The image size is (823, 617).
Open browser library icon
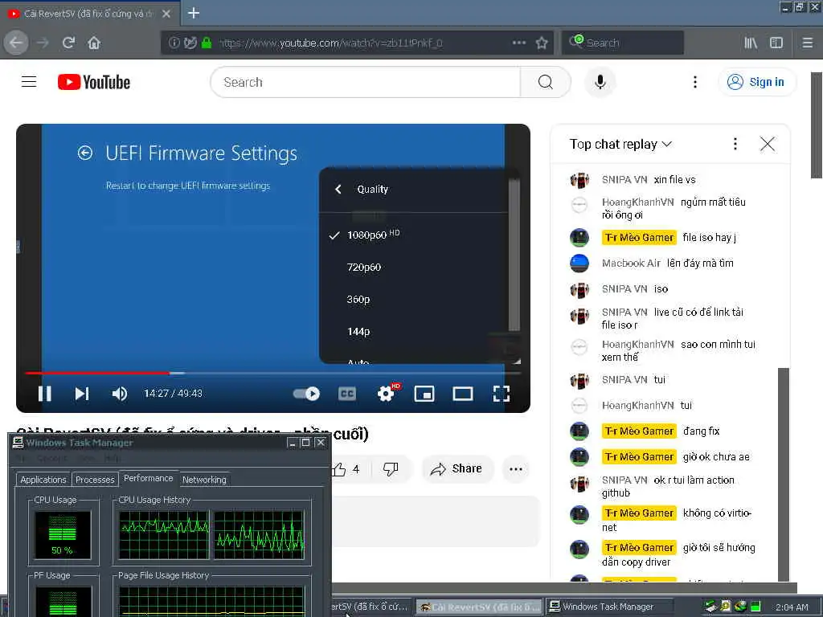751,43
